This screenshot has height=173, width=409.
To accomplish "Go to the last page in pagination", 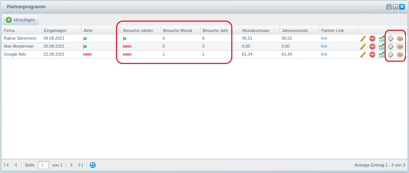I will (81, 165).
